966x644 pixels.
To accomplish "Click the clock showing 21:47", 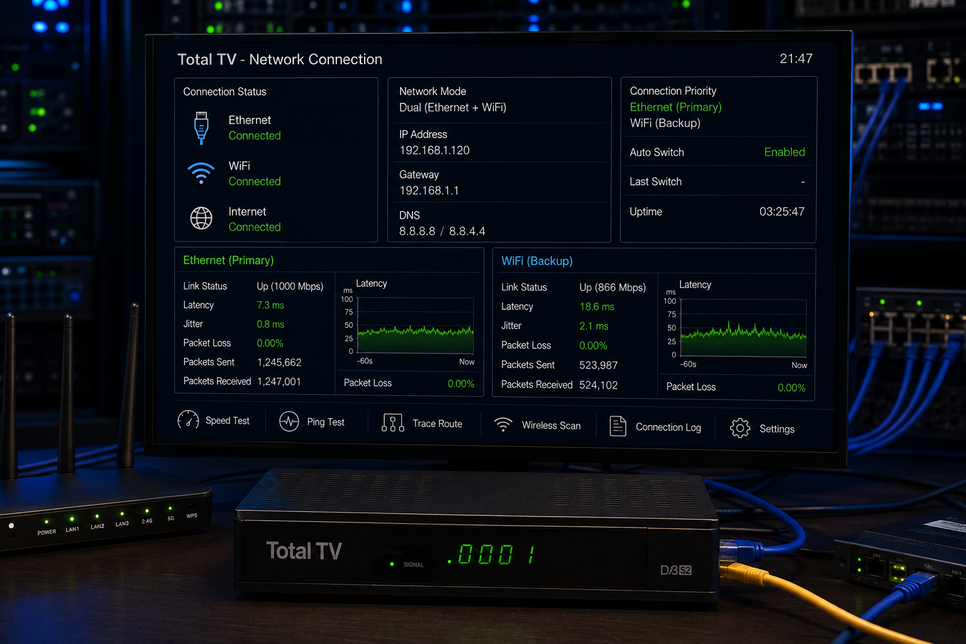I will click(796, 58).
